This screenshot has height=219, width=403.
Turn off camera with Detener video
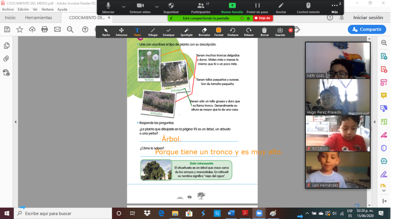coord(140,7)
